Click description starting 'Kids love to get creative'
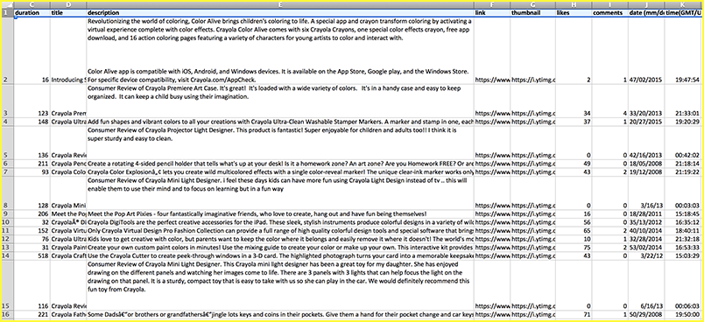This screenshot has height=322, width=704. click(280, 239)
